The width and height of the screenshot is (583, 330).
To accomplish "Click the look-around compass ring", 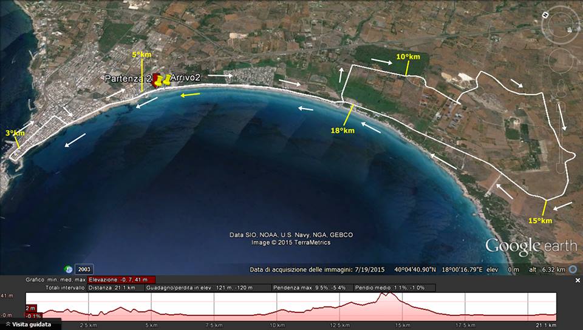I will [x=561, y=25].
